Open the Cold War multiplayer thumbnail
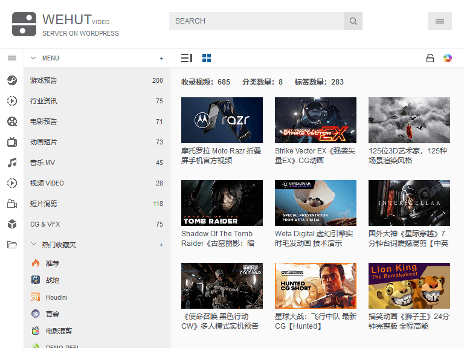464x348 pixels. (x=222, y=286)
